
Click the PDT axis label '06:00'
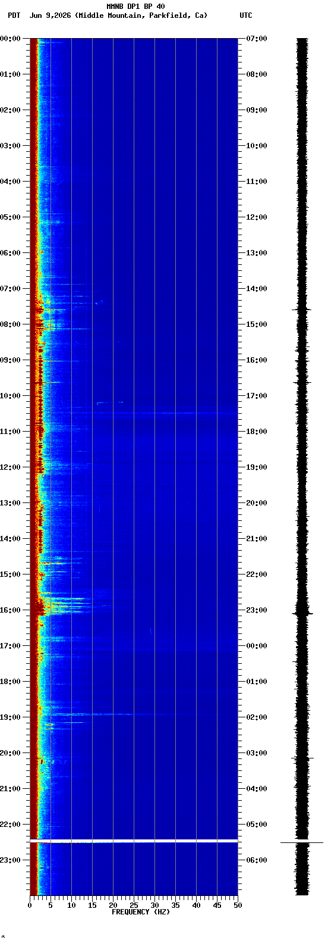(x=10, y=253)
